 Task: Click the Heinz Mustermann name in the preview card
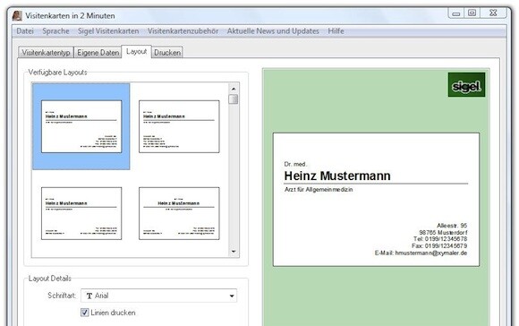click(337, 176)
